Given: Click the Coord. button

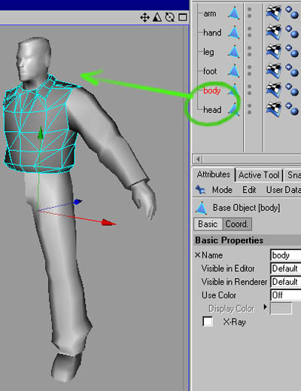Looking at the screenshot, I should click(x=237, y=224).
